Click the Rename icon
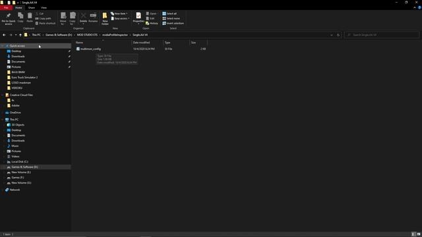This screenshot has width=422, height=237. (x=93, y=16)
